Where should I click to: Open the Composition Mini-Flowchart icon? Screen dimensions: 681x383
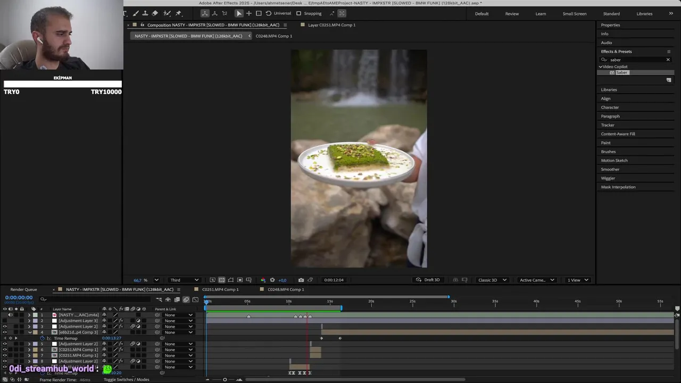pyautogui.click(x=159, y=299)
